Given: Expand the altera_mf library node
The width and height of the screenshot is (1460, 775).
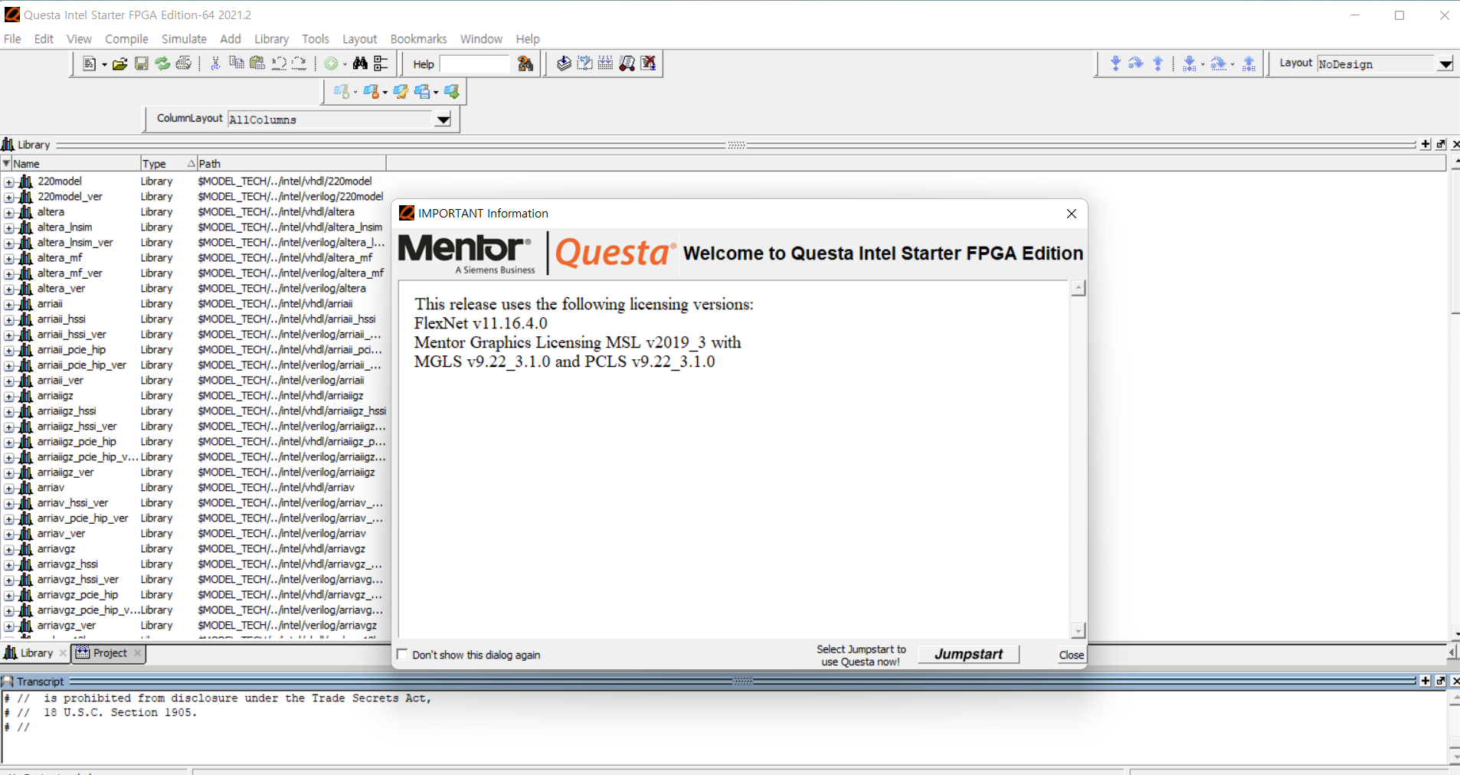Looking at the screenshot, I should point(9,259).
